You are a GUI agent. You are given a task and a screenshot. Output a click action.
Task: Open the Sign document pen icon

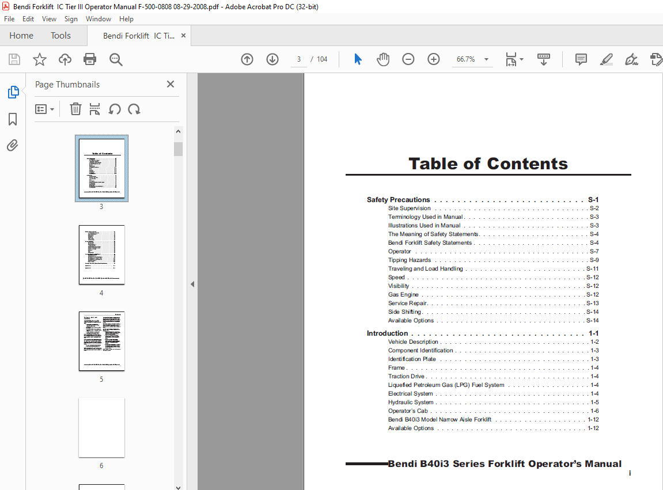631,59
